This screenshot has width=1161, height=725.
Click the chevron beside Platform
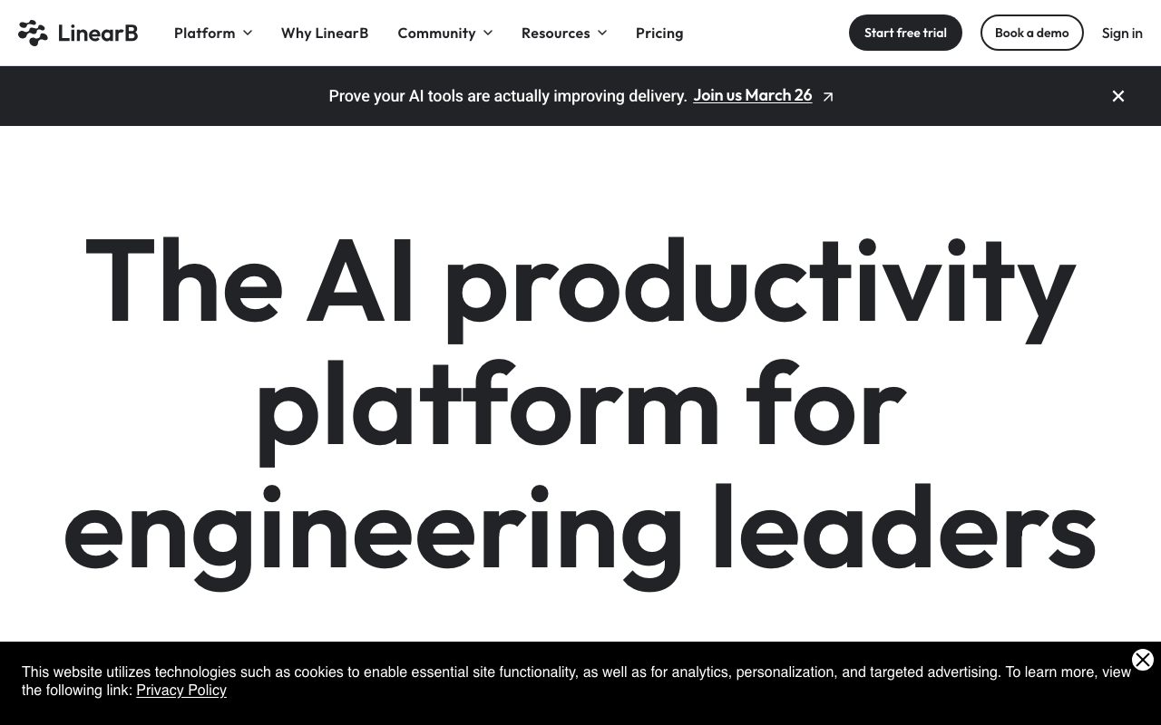247,33
